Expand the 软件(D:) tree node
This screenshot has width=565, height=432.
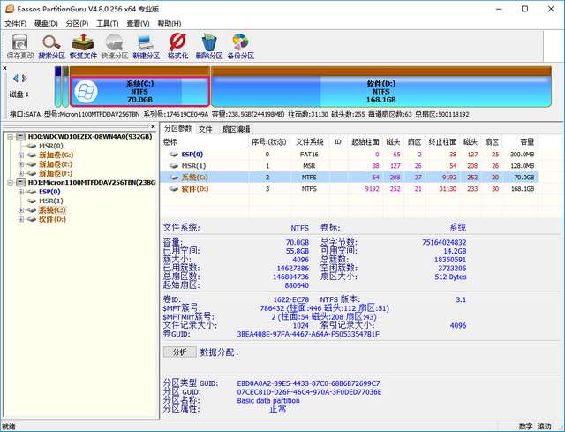pos(21,219)
